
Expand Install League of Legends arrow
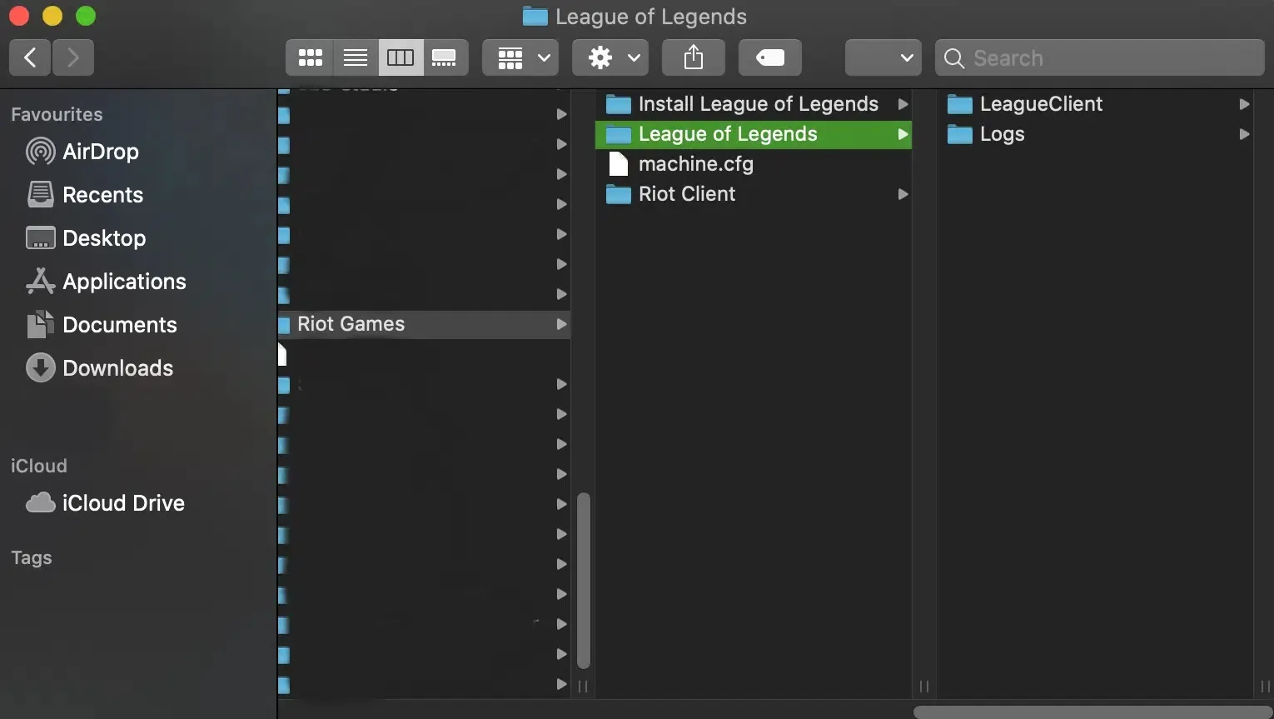tap(903, 104)
